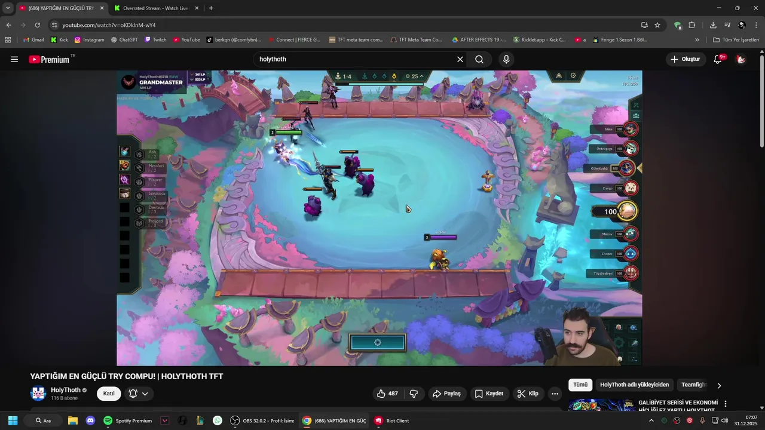This screenshot has width=765, height=430.
Task: Open the TFT Meta Team Co... bookmark
Action: tap(416, 40)
